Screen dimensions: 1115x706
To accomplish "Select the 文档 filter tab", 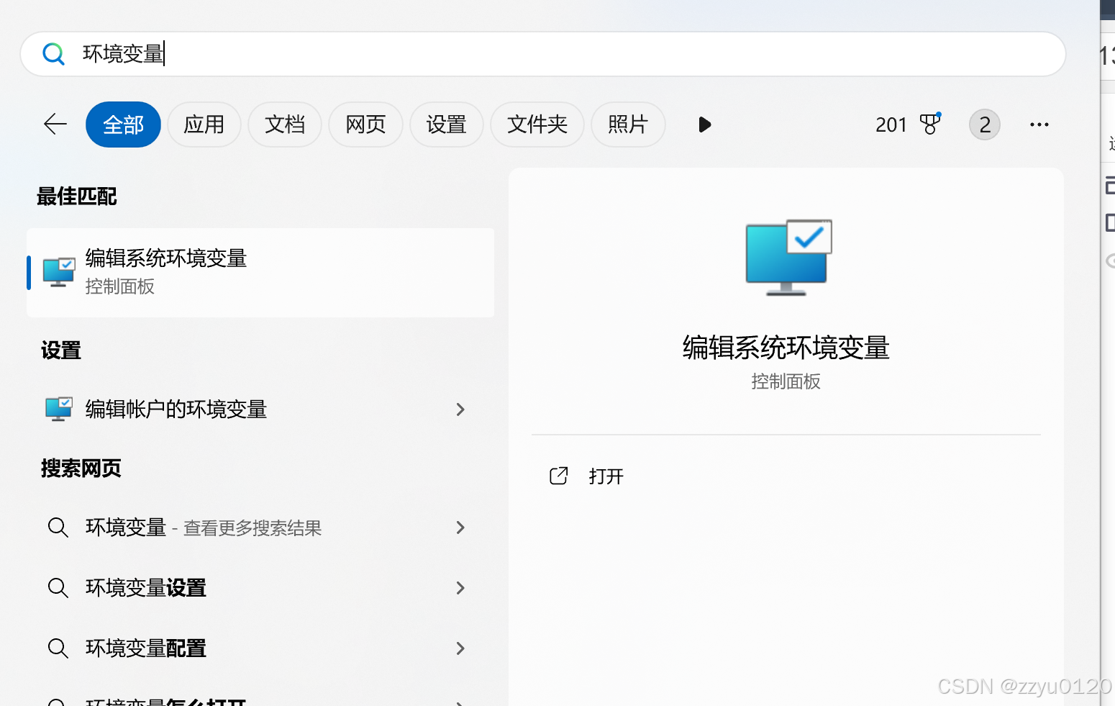I will [x=285, y=125].
